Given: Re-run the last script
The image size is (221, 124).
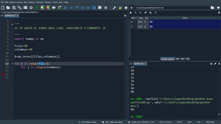Looking at the screenshot, I should click(x=60, y=8).
